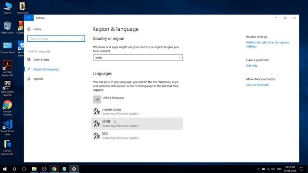The image size is (308, 173).
Task: Click the battery tray icon
Action: [x=263, y=169]
